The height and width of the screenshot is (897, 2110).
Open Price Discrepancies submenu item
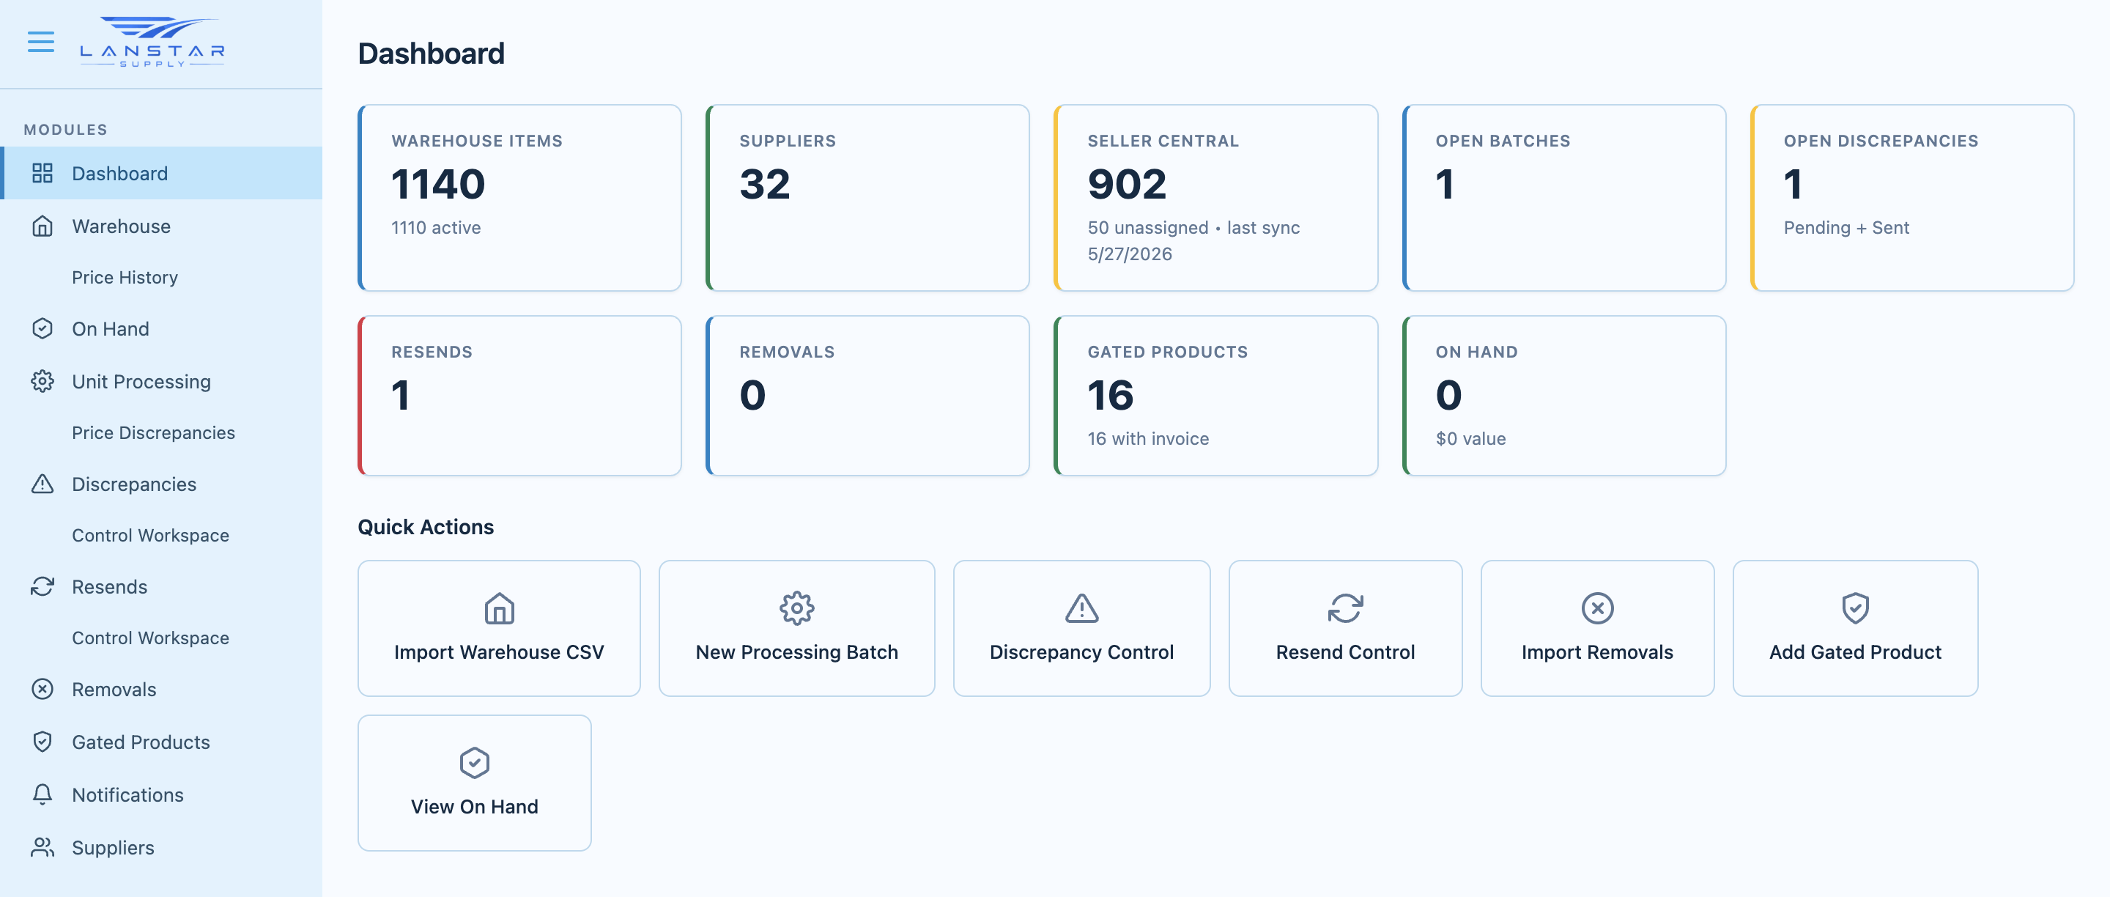click(x=153, y=432)
